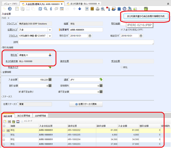Toggle the 前払 checkbox
The height and width of the screenshot is (148, 171).
coord(122,67)
